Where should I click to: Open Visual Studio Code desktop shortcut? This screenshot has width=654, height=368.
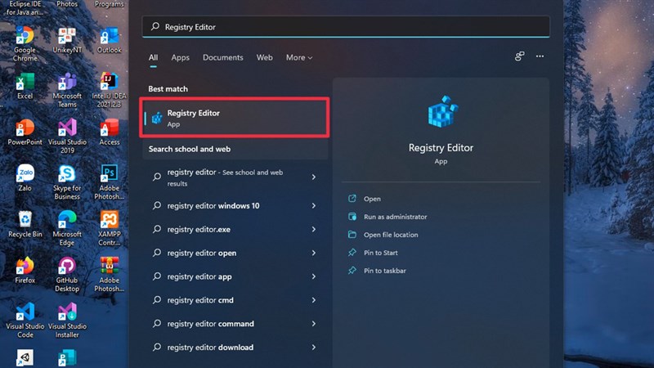[25, 321]
